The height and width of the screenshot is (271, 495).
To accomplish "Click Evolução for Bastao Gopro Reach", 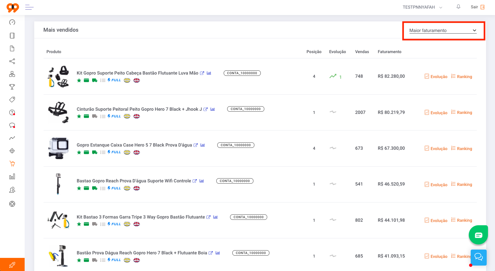I will click(436, 184).
